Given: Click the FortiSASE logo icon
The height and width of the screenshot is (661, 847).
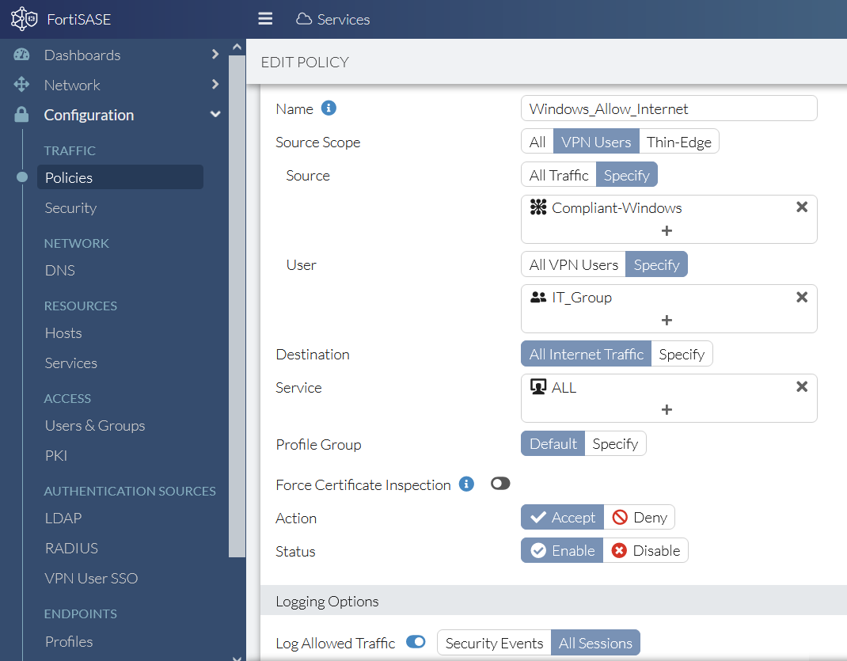Looking at the screenshot, I should 24,19.
